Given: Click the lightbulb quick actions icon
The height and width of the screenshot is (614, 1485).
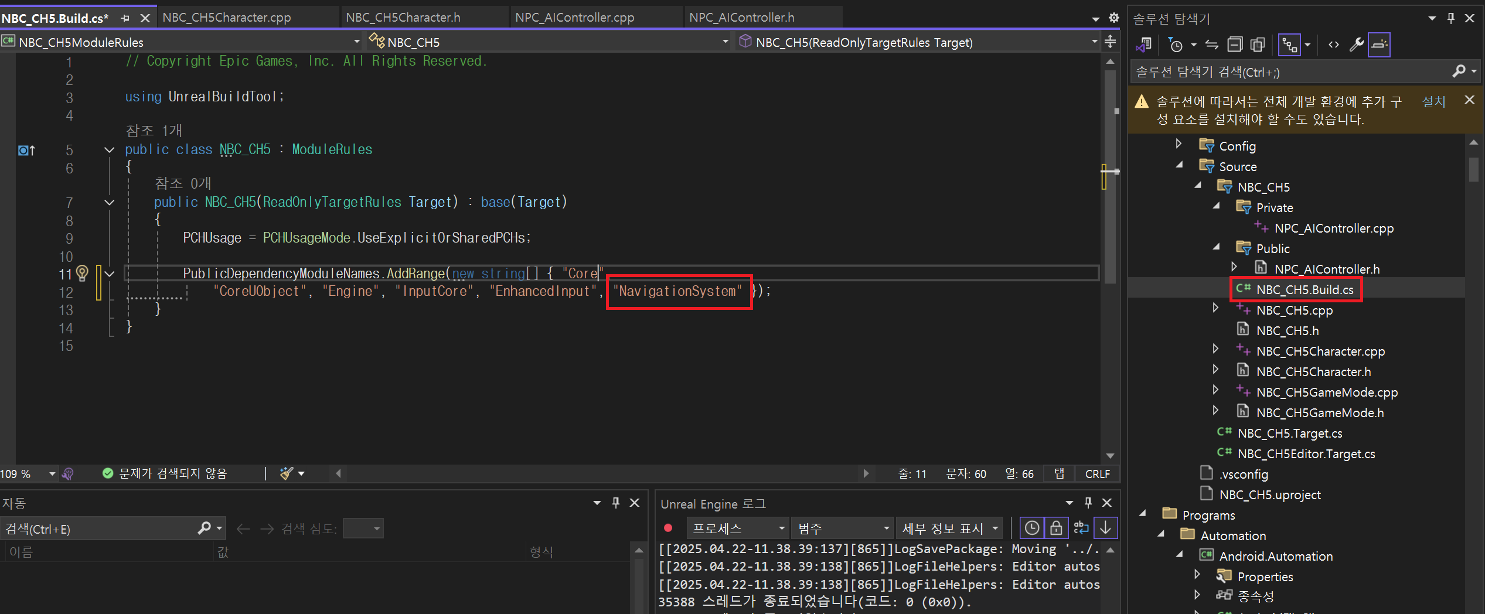Looking at the screenshot, I should tap(82, 273).
